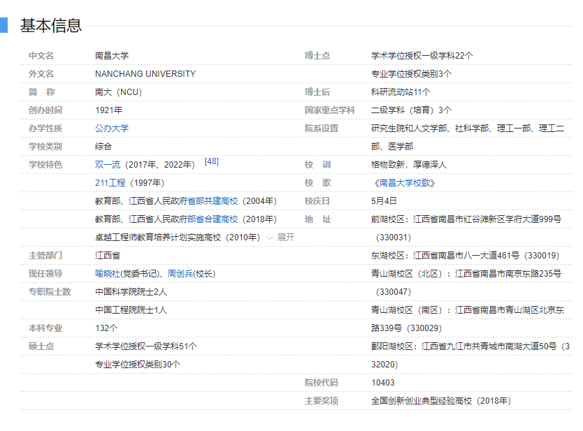Open the 省部合建高校 link
Viewport: 583px width, 431px height.
[213, 219]
